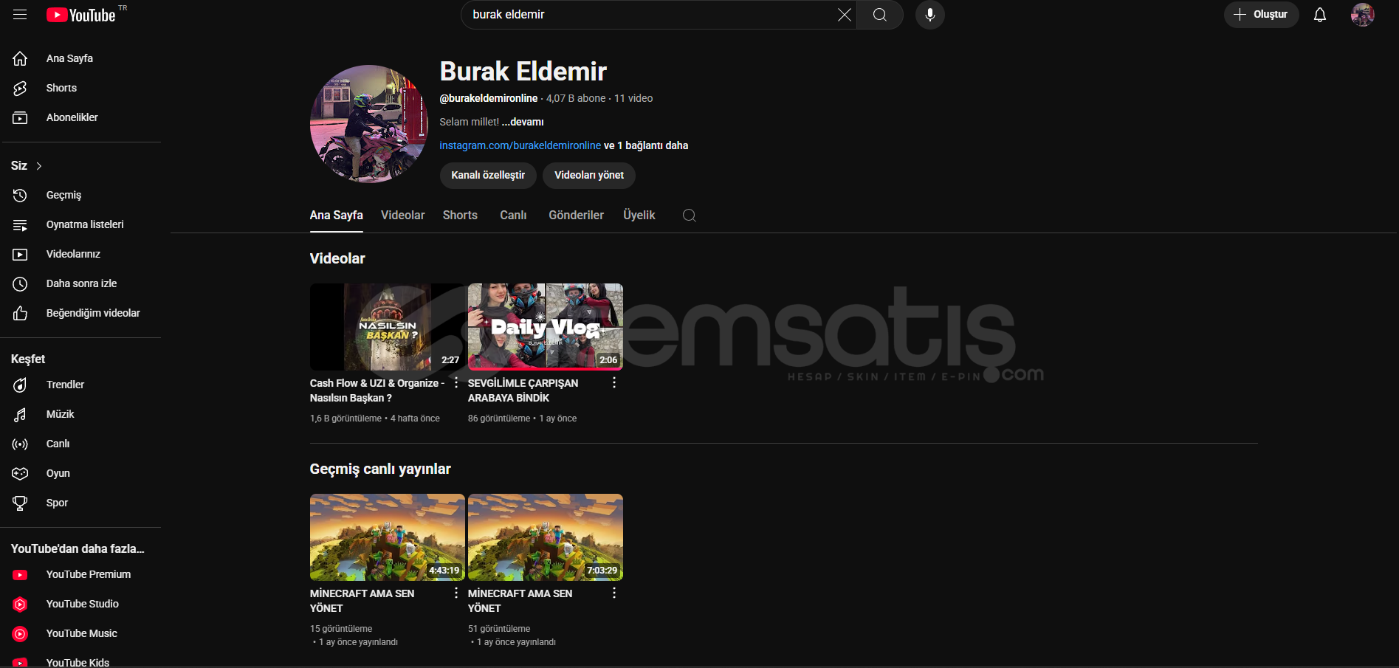This screenshot has height=668, width=1399.
Task: Open the SEVGİLİMLE ÇARPIŞAN ARABAYA BİNDİK title
Action: (x=523, y=390)
